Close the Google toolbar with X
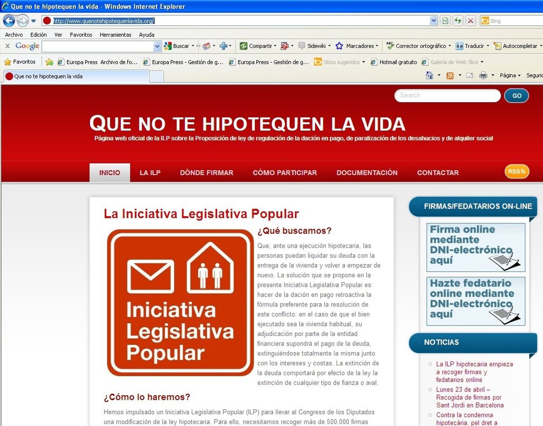Viewport: 543px width, 426px height. click(x=8, y=46)
